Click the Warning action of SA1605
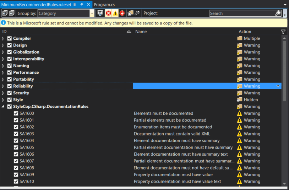Viewport: 289px width, 190px height. [252, 147]
